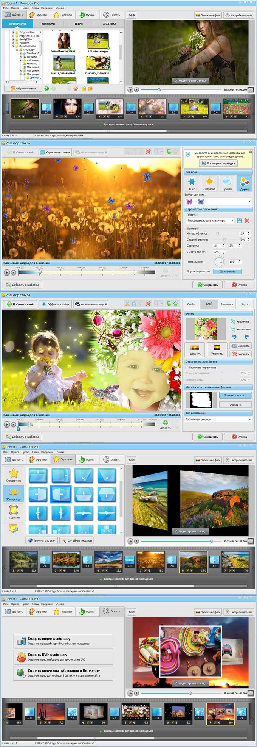Open the Анимация tab in slide editor
The width and height of the screenshot is (257, 747).
(x=226, y=304)
